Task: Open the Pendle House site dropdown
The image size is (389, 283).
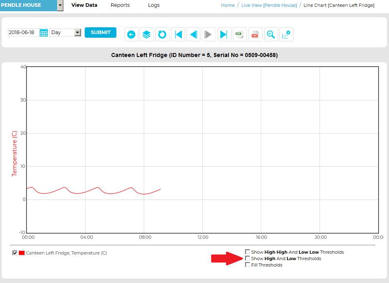Action: point(60,5)
